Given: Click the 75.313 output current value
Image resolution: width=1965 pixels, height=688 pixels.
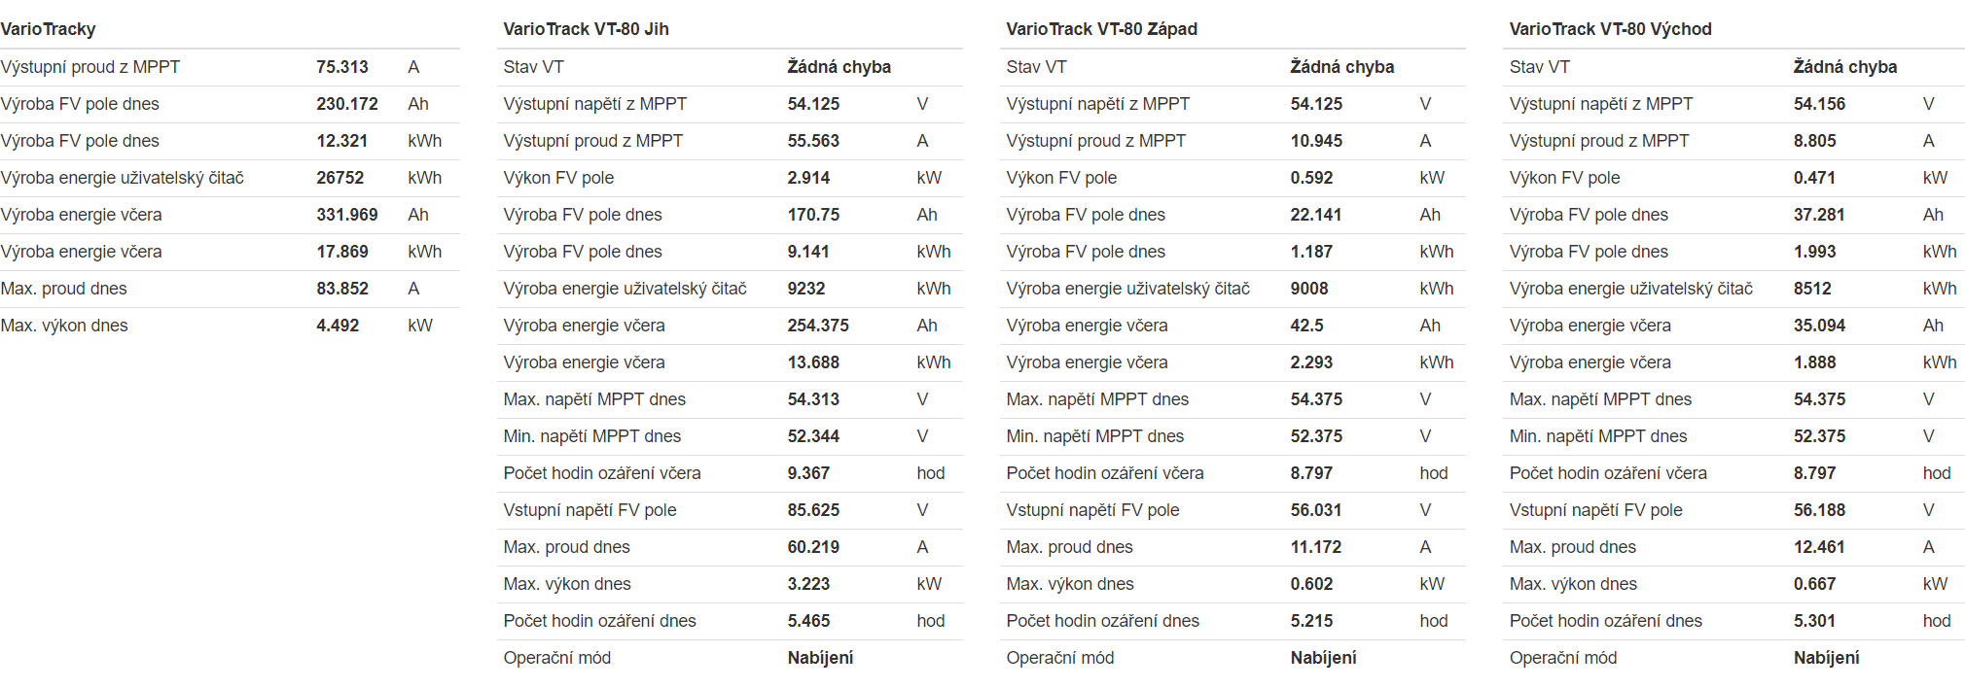Looking at the screenshot, I should [342, 67].
